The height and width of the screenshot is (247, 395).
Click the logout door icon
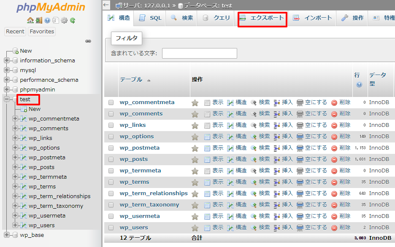[39, 20]
